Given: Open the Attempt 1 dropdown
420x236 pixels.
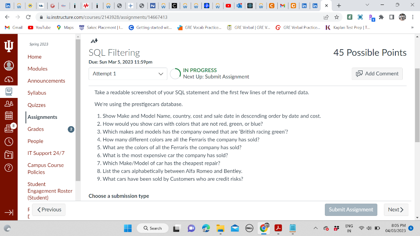Looking at the screenshot, I should [128, 74].
